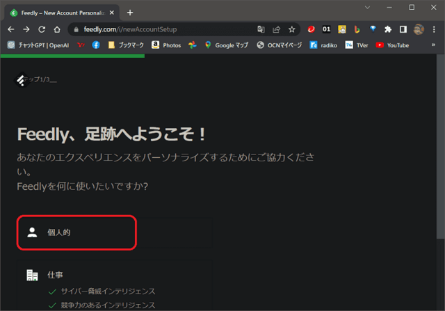Screen dimensions: 445x311
Task: Open the Google Photos pinwheel bookmark
Action: pos(193,45)
